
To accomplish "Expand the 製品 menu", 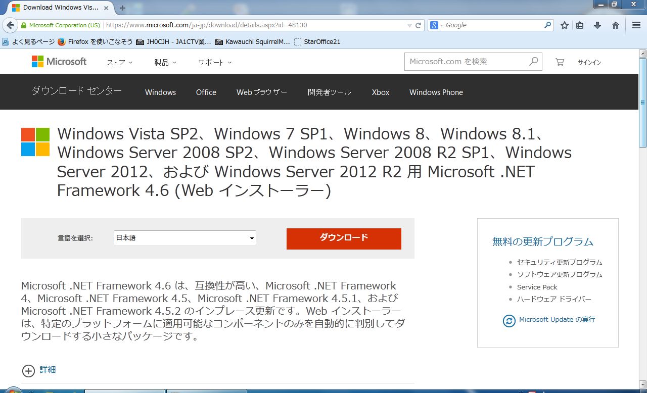I will point(165,62).
